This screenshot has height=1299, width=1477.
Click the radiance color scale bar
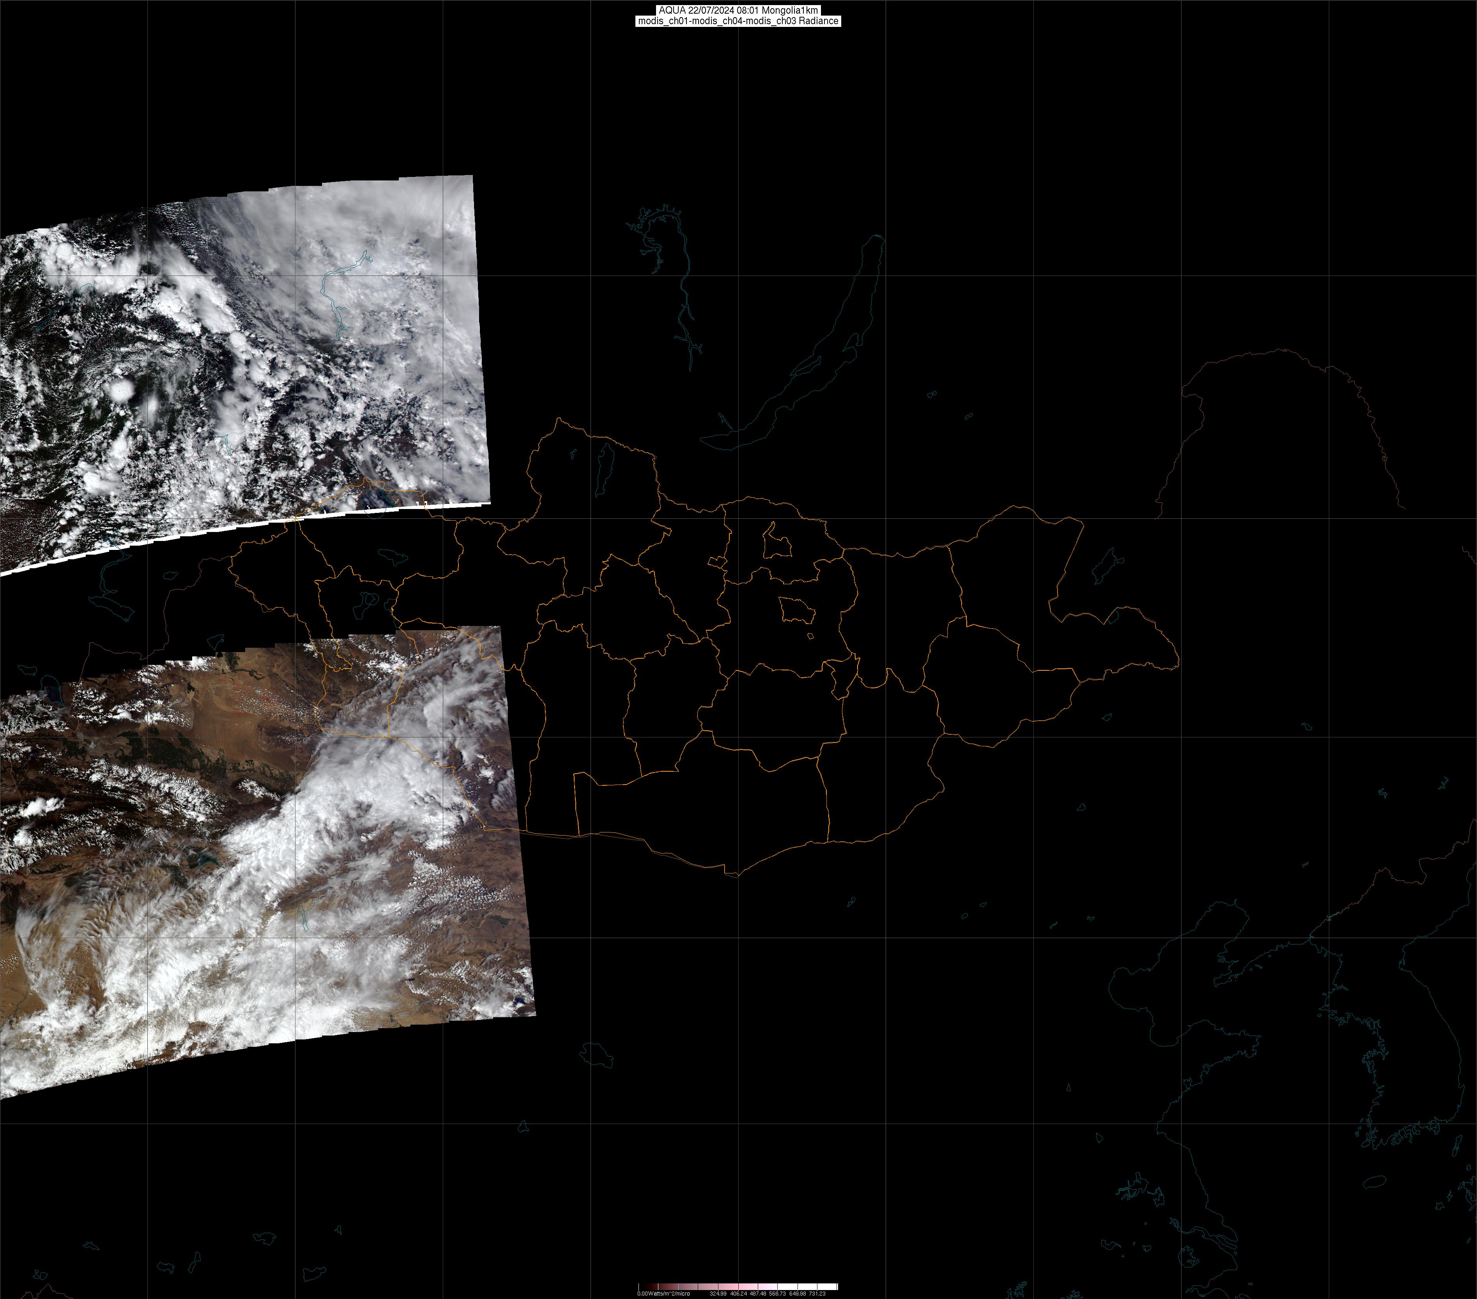[738, 1287]
